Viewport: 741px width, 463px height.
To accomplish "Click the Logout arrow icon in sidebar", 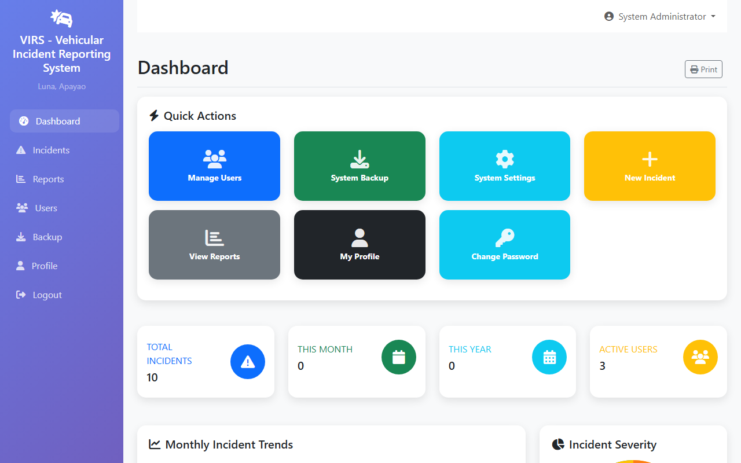I will (21, 295).
